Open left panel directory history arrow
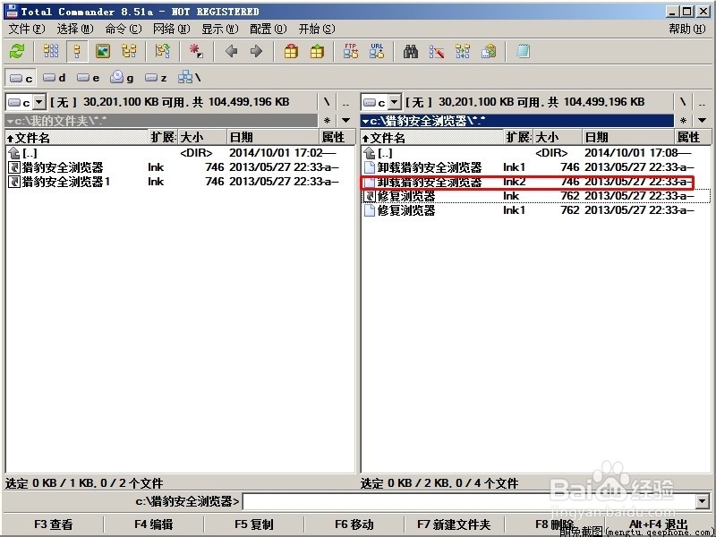716x537 pixels. pyautogui.click(x=346, y=121)
